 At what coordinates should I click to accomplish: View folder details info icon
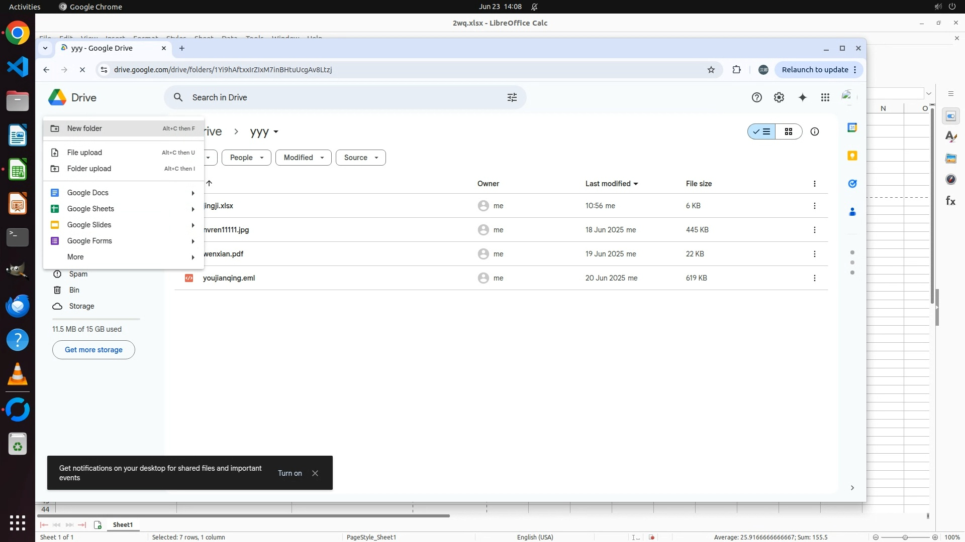coord(814,131)
